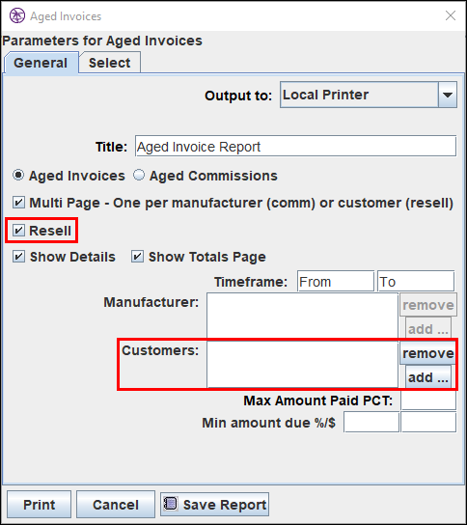Screen dimensions: 467x525
Task: Uncheck the Resell checkbox
Action: pyautogui.click(x=18, y=231)
